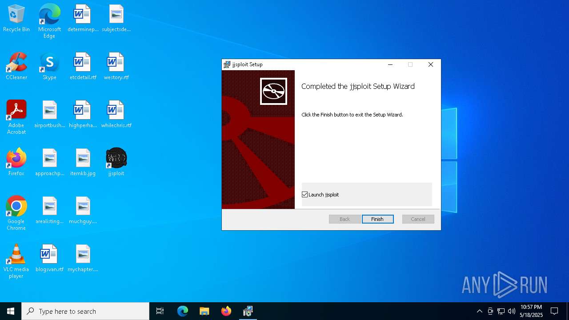
Task: Click the disabled Back button
Action: [345, 219]
